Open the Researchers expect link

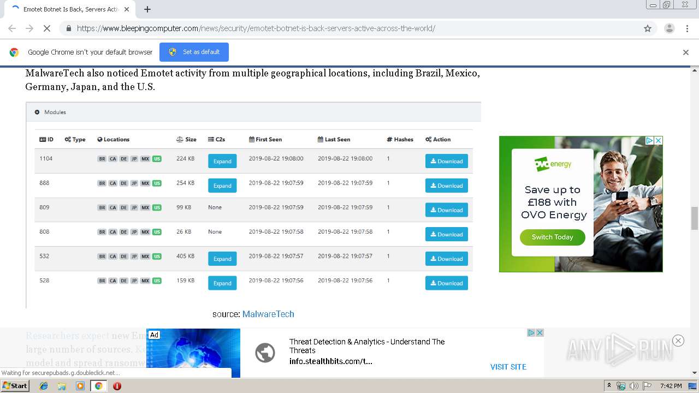(x=67, y=336)
